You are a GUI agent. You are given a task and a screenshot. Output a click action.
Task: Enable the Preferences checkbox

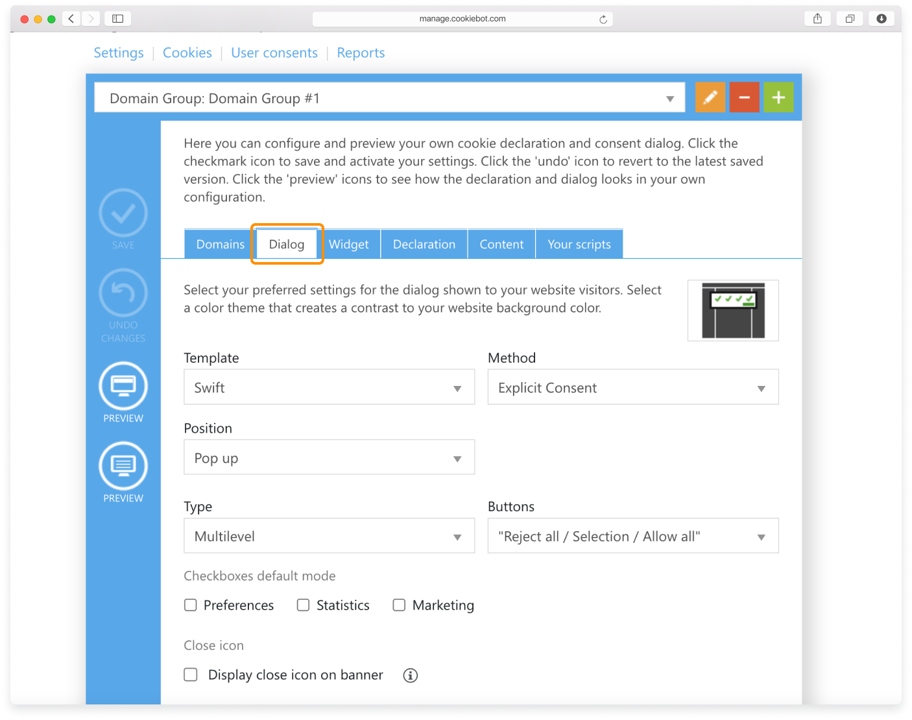pyautogui.click(x=191, y=605)
